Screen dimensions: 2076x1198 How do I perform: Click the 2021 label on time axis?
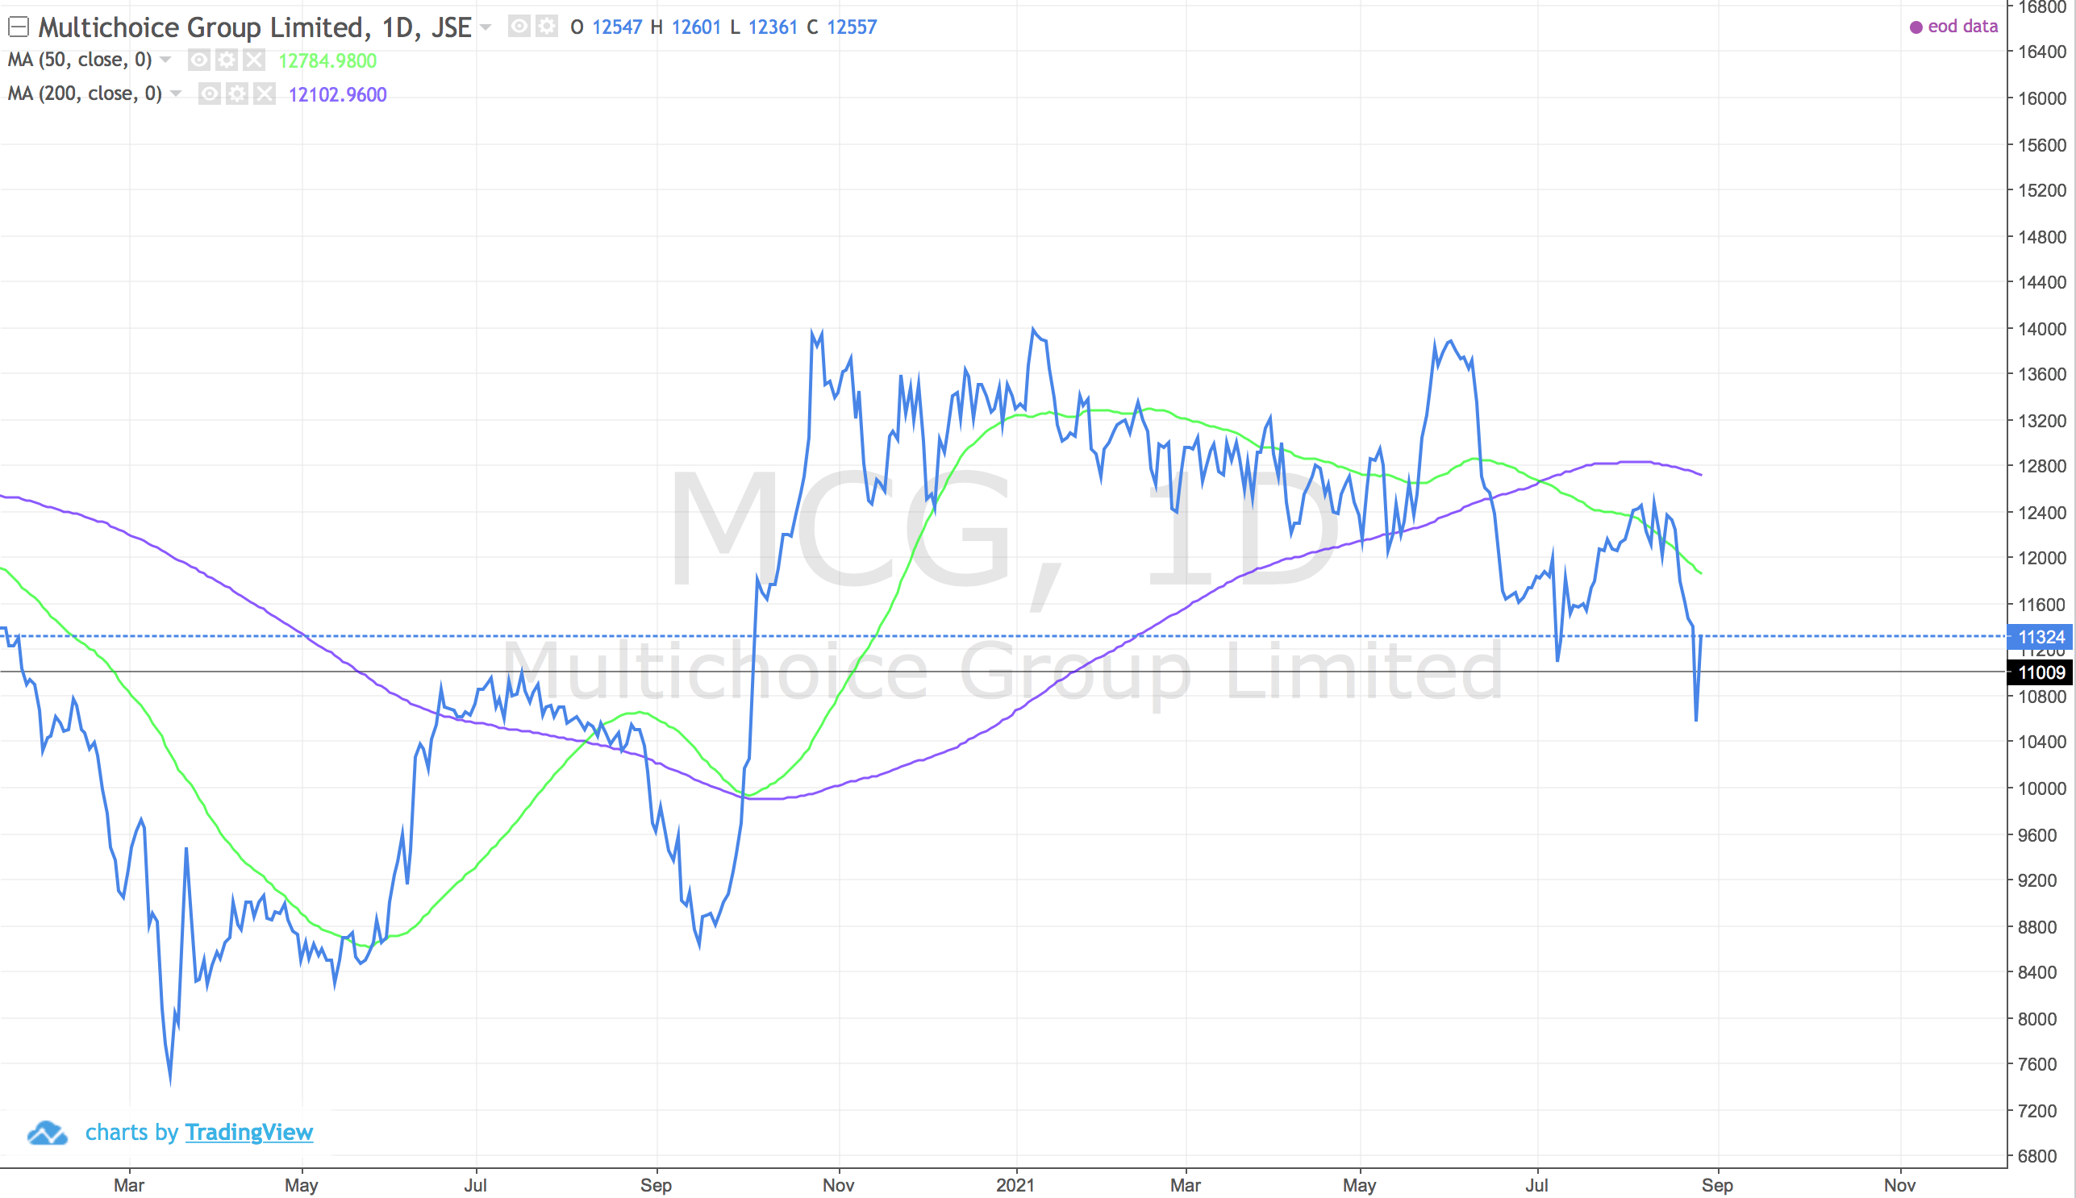pos(1015,1185)
